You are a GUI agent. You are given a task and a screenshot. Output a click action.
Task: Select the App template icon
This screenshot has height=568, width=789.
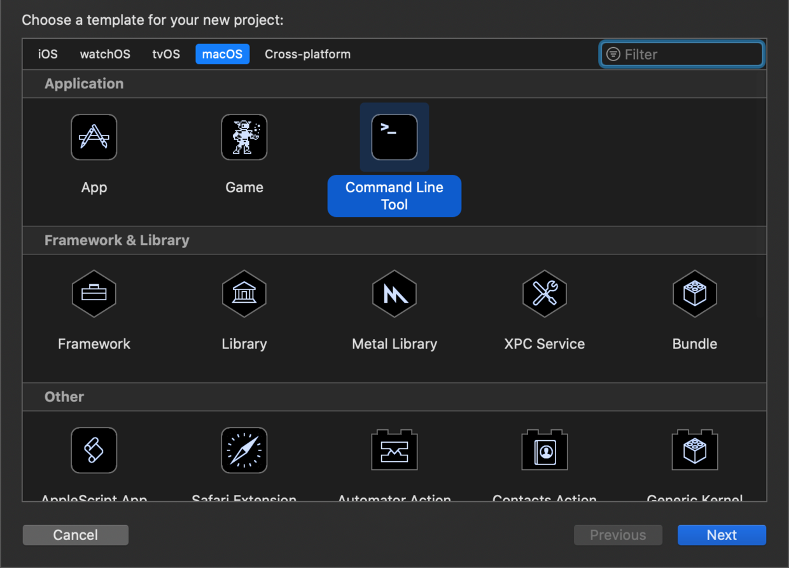[x=94, y=137]
